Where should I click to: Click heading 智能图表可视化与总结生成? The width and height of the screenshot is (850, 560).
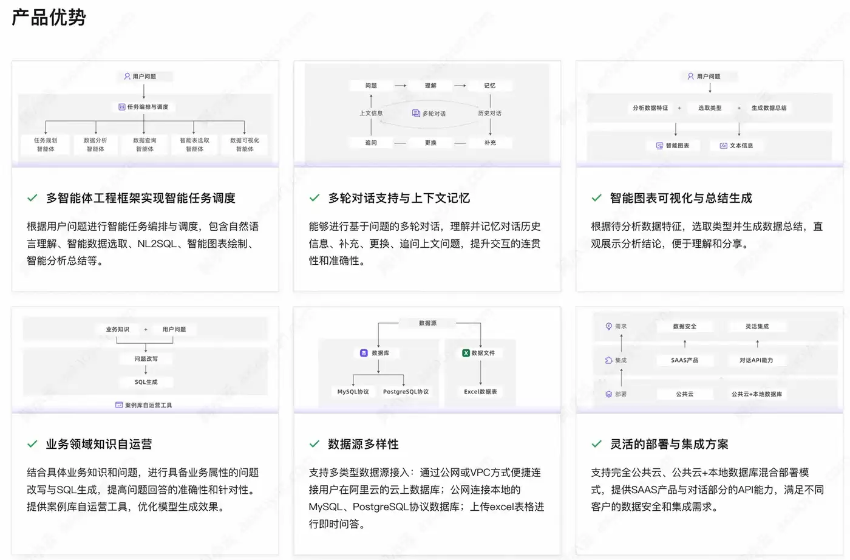681,198
